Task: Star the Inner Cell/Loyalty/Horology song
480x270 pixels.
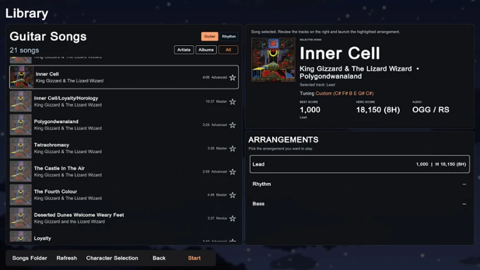Action: (x=232, y=102)
